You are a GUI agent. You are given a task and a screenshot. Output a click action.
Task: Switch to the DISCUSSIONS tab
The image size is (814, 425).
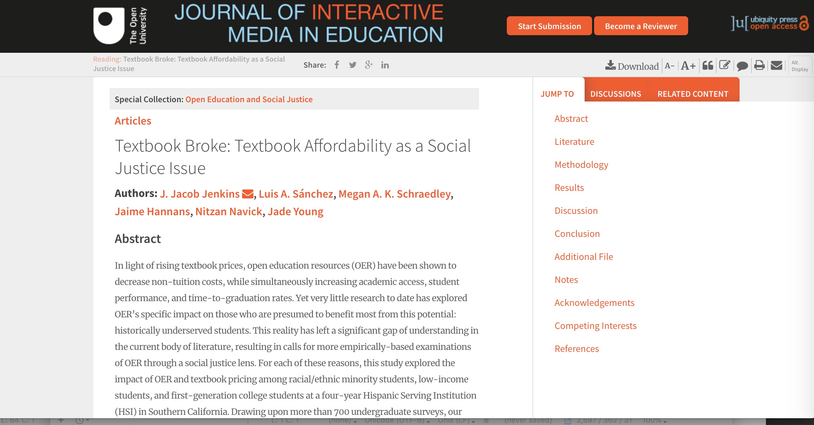click(616, 94)
